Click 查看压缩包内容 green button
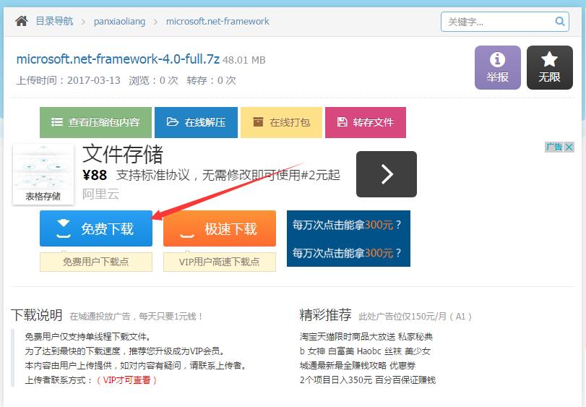586x407 pixels. [95, 122]
